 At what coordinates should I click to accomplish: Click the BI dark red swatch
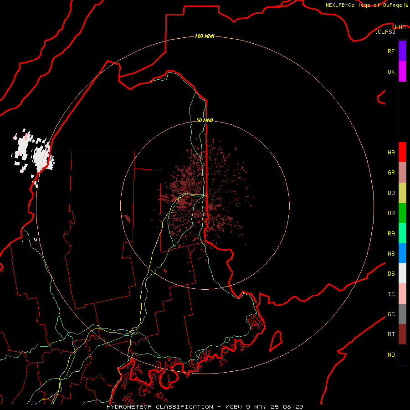tap(402, 334)
